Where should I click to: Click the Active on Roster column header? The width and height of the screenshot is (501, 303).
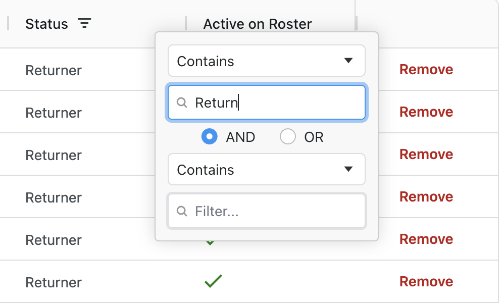(x=258, y=24)
